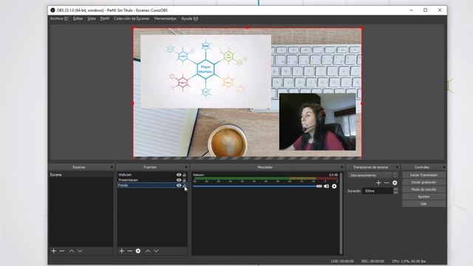Add a new source with plus icon in Fuentes
Screen dimensions: 473x266
point(121,251)
